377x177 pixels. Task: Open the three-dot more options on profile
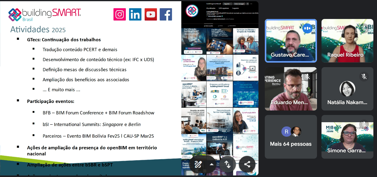(252, 4)
